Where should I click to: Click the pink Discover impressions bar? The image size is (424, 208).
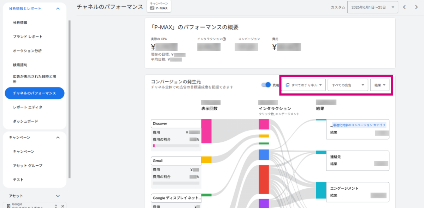tap(206, 131)
